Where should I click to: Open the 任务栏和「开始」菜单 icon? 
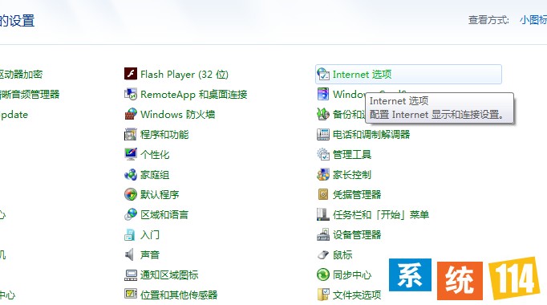323,214
